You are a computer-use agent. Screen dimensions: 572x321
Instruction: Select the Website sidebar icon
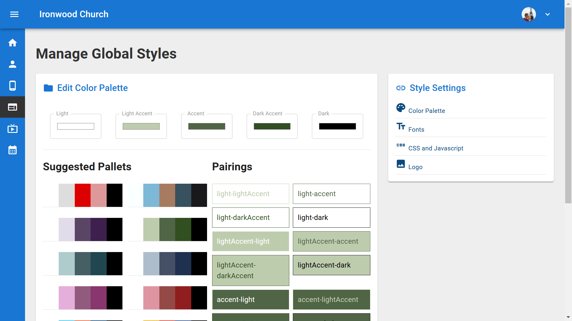[x=13, y=107]
